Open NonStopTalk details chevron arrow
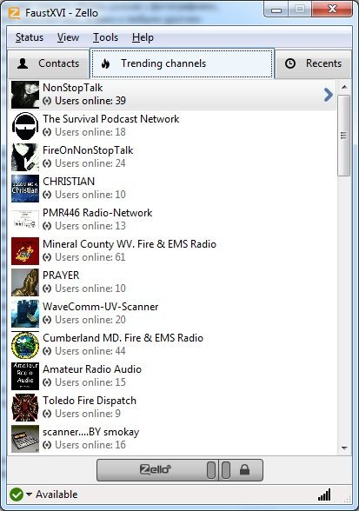This screenshot has height=511, width=359. click(329, 95)
